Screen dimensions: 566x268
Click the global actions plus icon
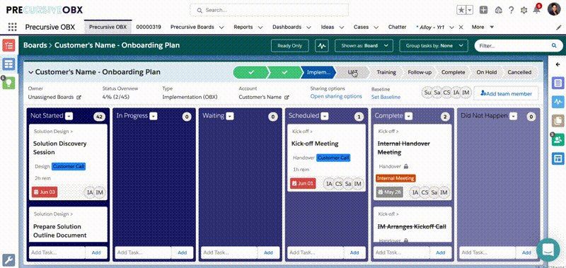[x=483, y=10]
